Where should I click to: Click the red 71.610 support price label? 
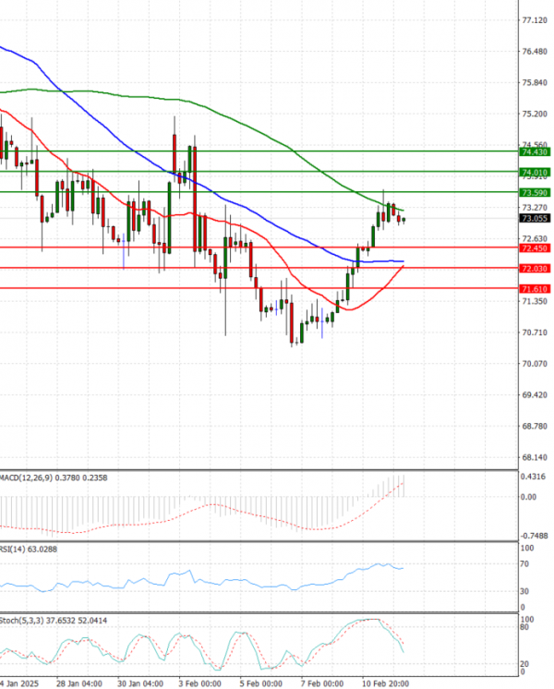click(x=535, y=289)
